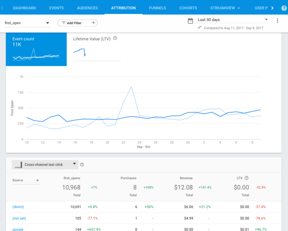Open the google source link
Viewport: 288px width, 231px height.
coord(18,229)
